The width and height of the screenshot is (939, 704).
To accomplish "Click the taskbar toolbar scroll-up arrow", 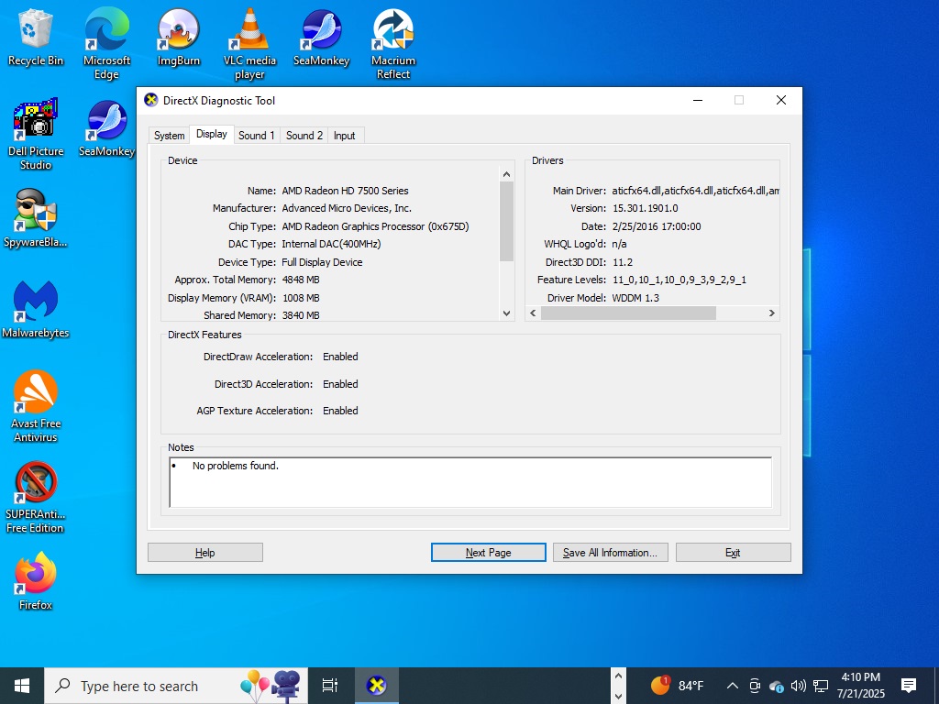I will tap(618, 676).
